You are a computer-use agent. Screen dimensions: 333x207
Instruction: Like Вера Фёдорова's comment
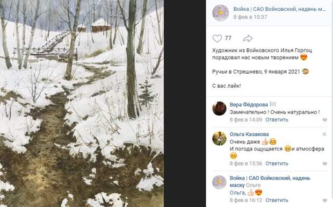click(x=324, y=120)
